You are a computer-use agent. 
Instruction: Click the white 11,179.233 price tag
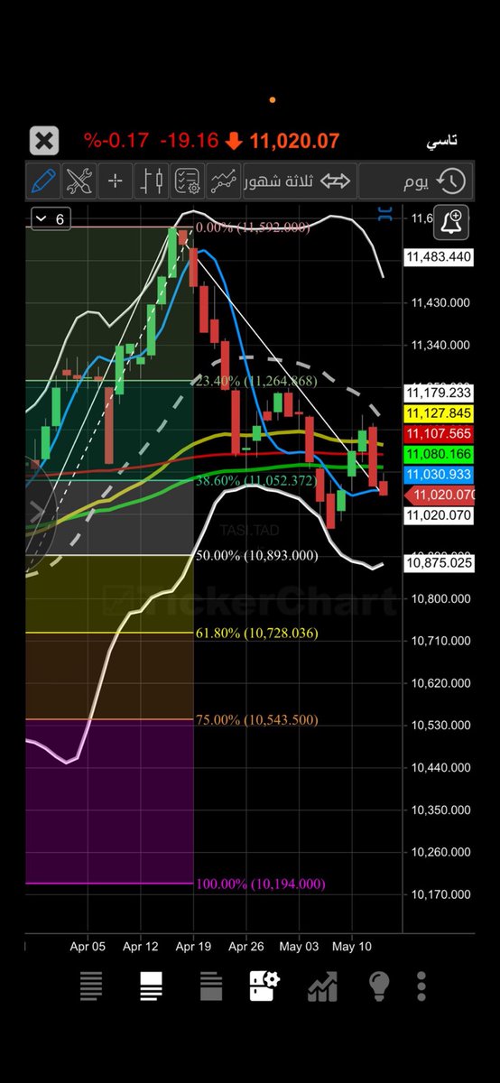pos(440,393)
